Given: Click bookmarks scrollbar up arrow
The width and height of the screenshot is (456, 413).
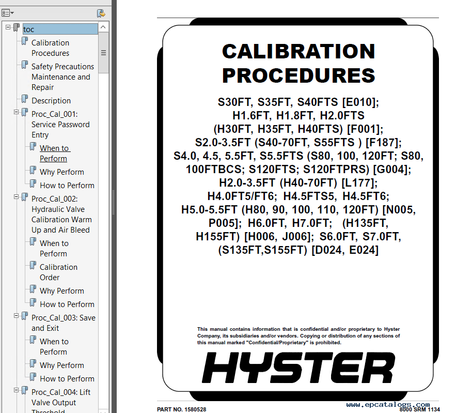Looking at the screenshot, I should coord(103,27).
